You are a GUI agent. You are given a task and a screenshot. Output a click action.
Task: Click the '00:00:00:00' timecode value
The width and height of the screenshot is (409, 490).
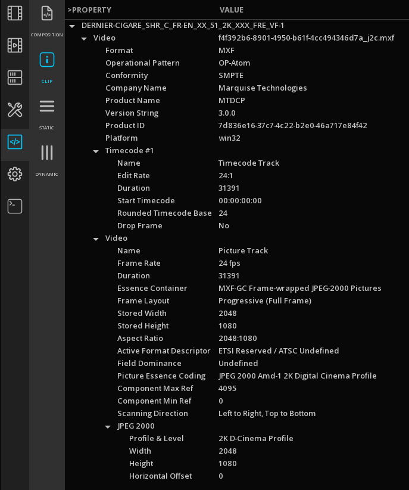(240, 201)
